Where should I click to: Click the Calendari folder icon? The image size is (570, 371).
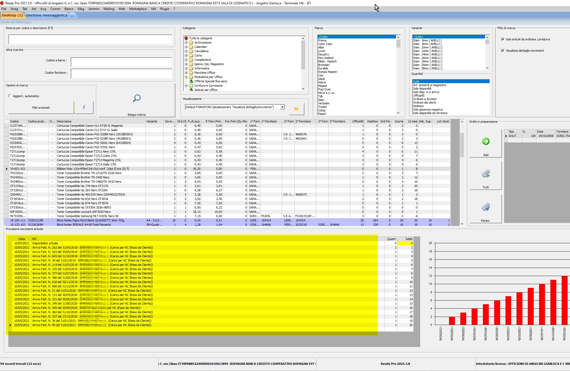pos(191,47)
